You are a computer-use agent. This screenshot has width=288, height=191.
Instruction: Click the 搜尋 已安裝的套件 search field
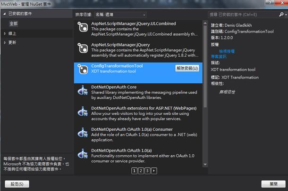pos(243,15)
